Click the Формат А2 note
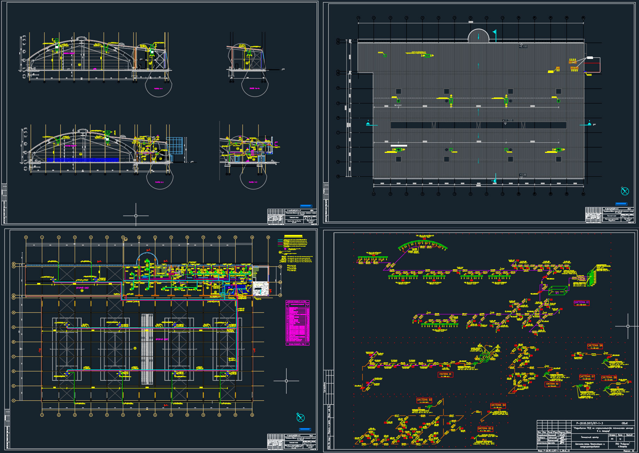The width and height of the screenshot is (639, 453). coord(628,451)
